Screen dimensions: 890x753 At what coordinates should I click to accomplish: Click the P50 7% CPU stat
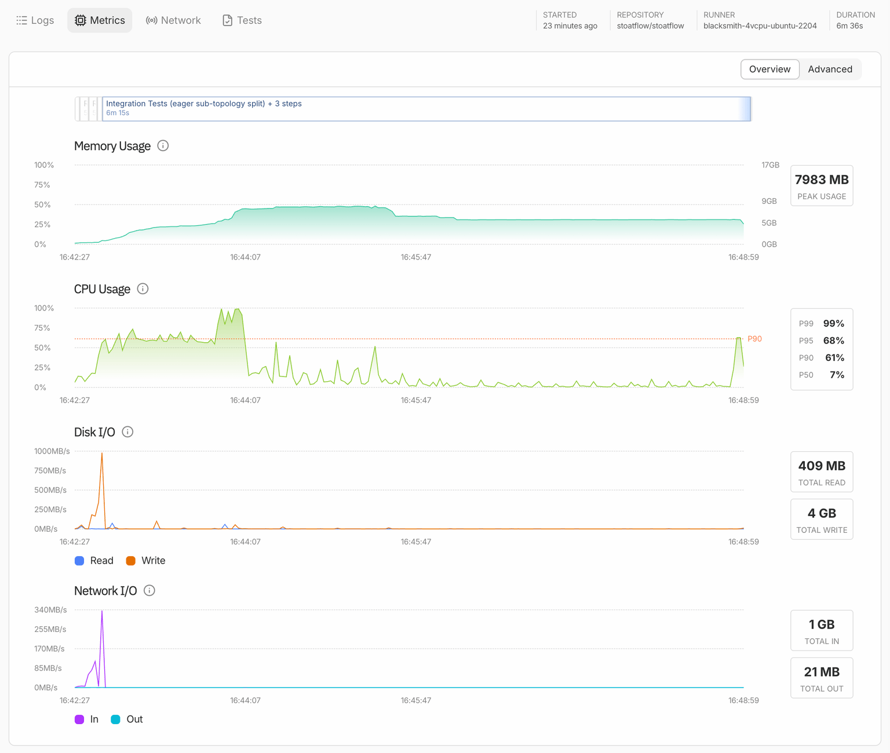822,375
